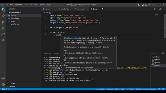Open the View menu

coord(26,5)
